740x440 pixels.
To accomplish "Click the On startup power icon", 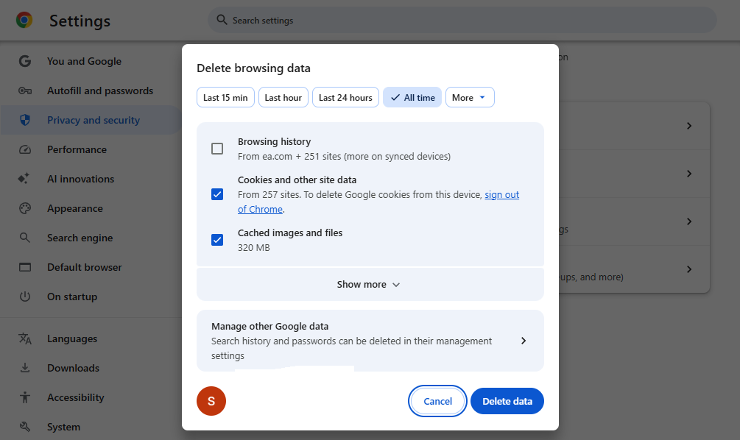I will click(25, 297).
